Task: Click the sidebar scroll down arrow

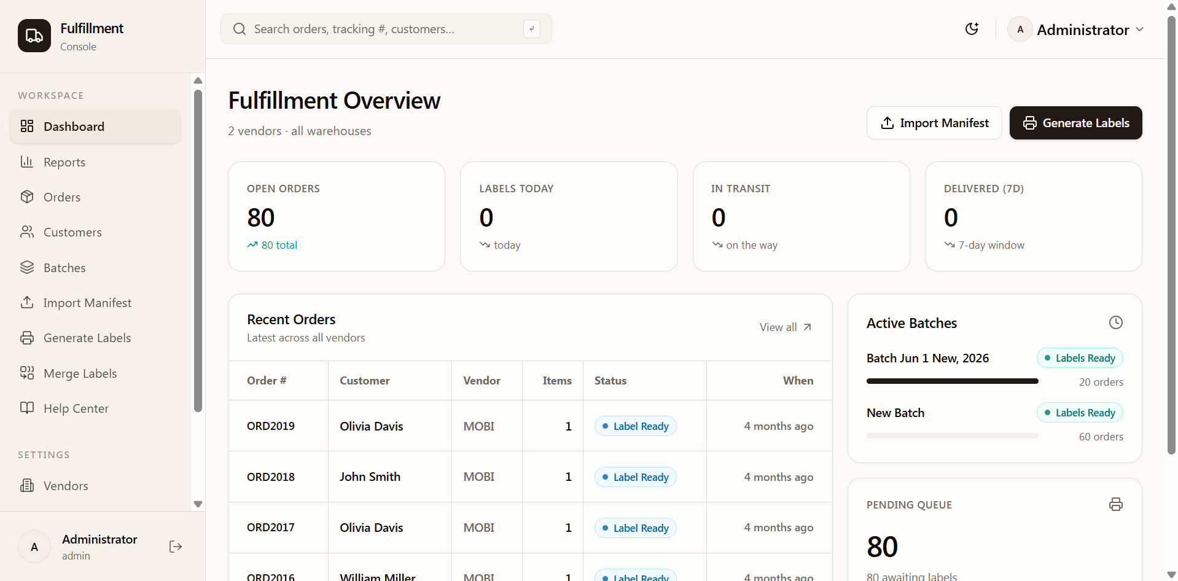Action: pos(198,504)
